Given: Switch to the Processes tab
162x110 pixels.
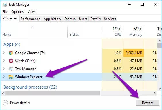Looking at the screenshot, I should 10,18.
